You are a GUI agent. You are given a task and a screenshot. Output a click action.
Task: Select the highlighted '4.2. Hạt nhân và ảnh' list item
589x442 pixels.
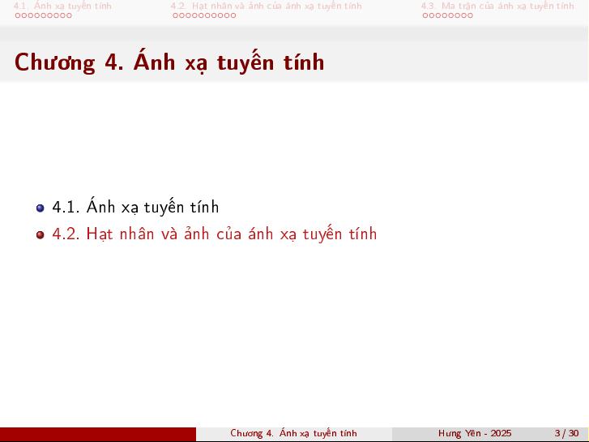tap(214, 234)
